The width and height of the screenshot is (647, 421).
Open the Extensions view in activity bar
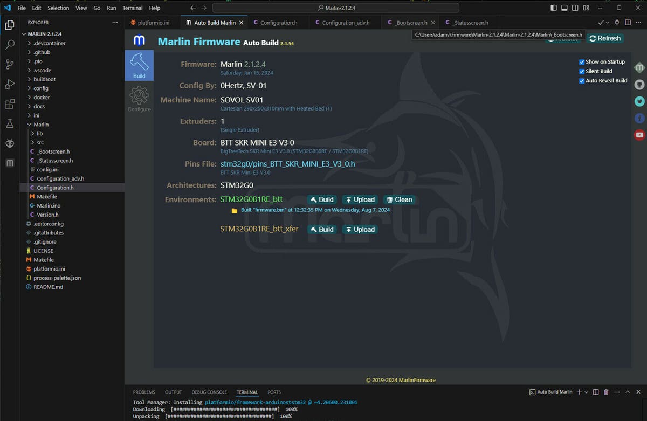(x=10, y=104)
